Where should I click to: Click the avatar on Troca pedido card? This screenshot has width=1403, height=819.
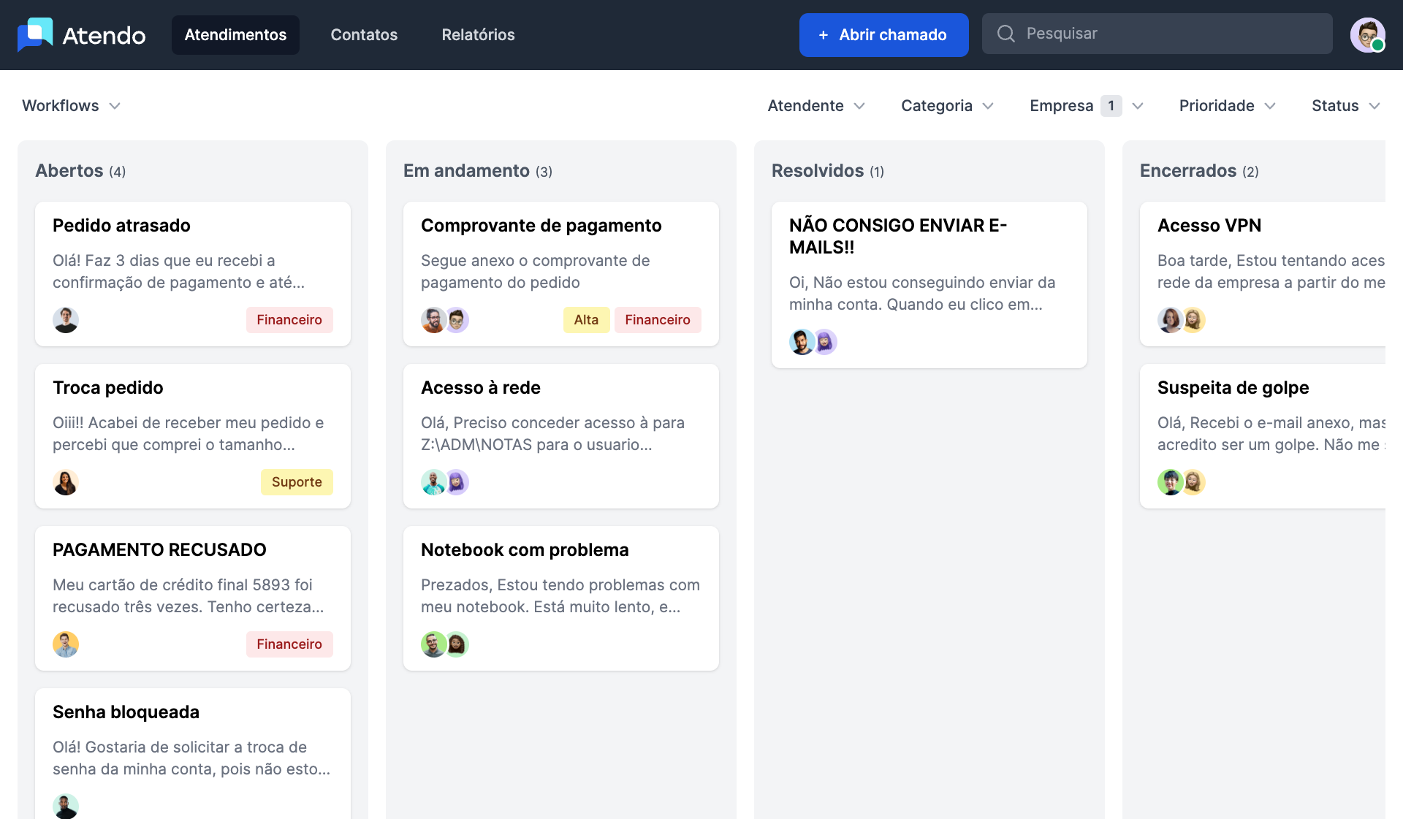point(66,482)
